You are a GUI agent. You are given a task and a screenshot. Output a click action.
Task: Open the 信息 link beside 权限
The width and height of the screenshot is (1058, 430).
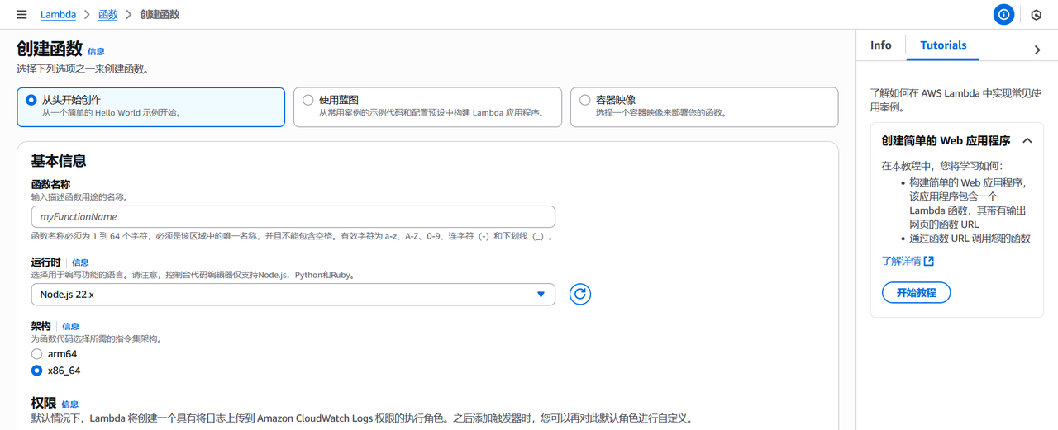pos(70,404)
